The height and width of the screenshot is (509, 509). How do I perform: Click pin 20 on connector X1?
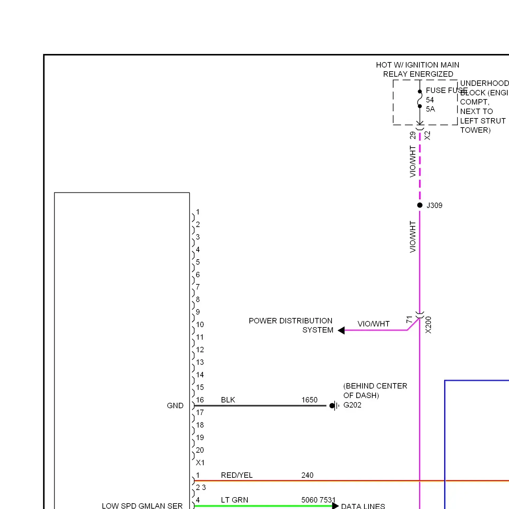pyautogui.click(x=200, y=450)
